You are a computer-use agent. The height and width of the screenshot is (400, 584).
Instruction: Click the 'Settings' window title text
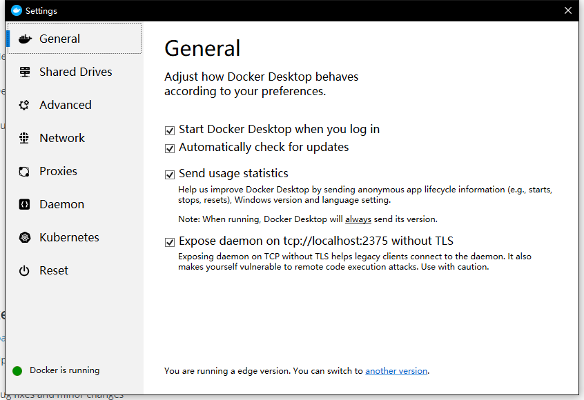coord(41,11)
